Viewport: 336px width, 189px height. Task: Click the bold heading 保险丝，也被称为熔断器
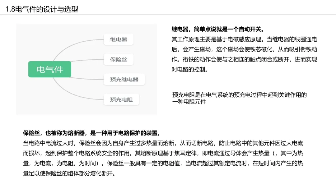pos(92,133)
